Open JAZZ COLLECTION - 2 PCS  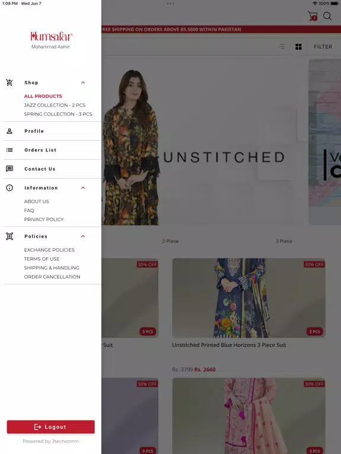(55, 105)
